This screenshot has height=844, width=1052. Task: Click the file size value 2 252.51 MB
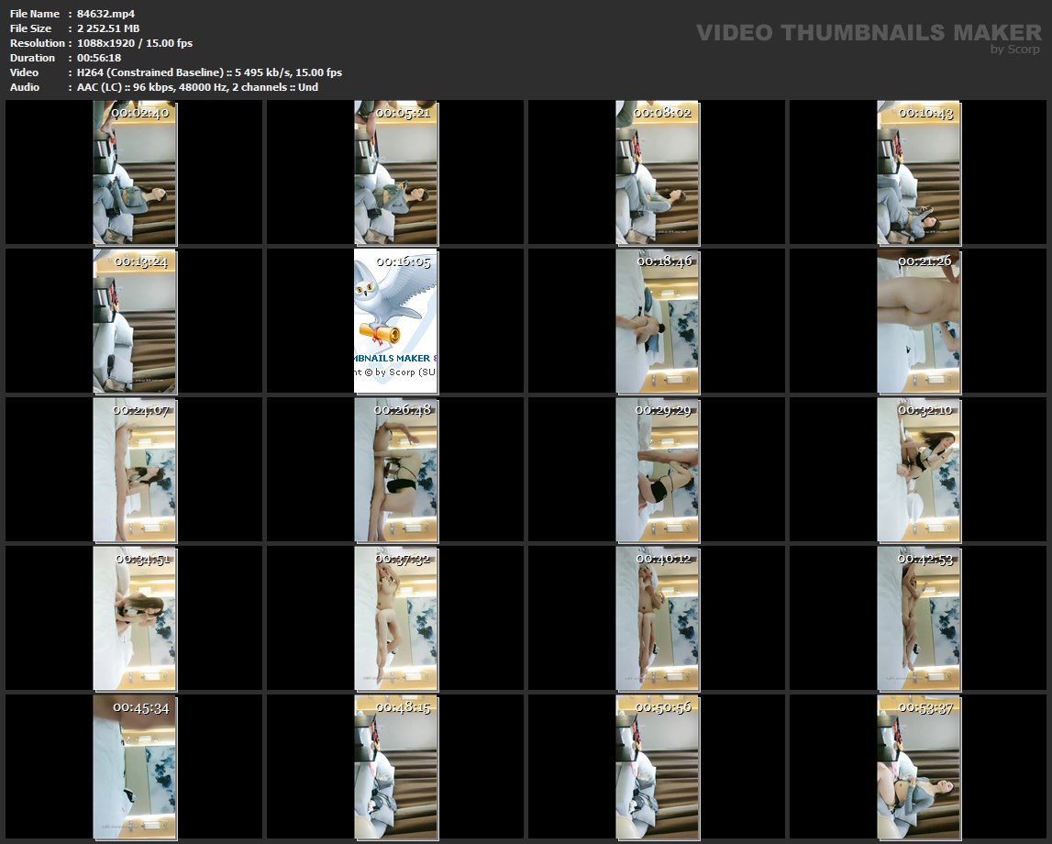[108, 28]
